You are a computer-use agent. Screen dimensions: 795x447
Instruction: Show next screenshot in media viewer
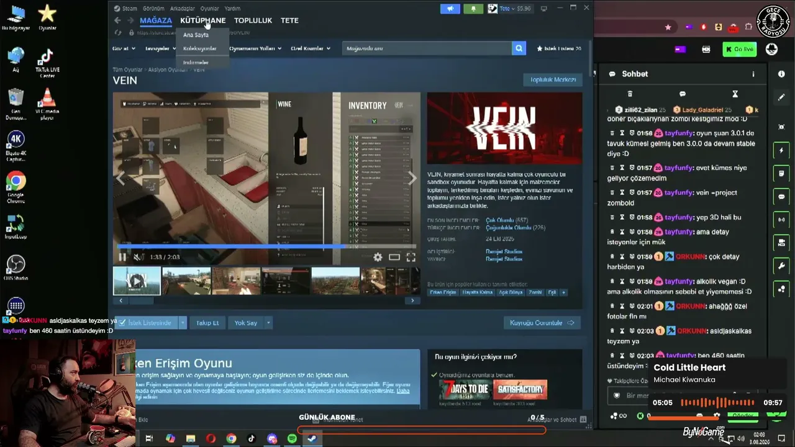412,179
